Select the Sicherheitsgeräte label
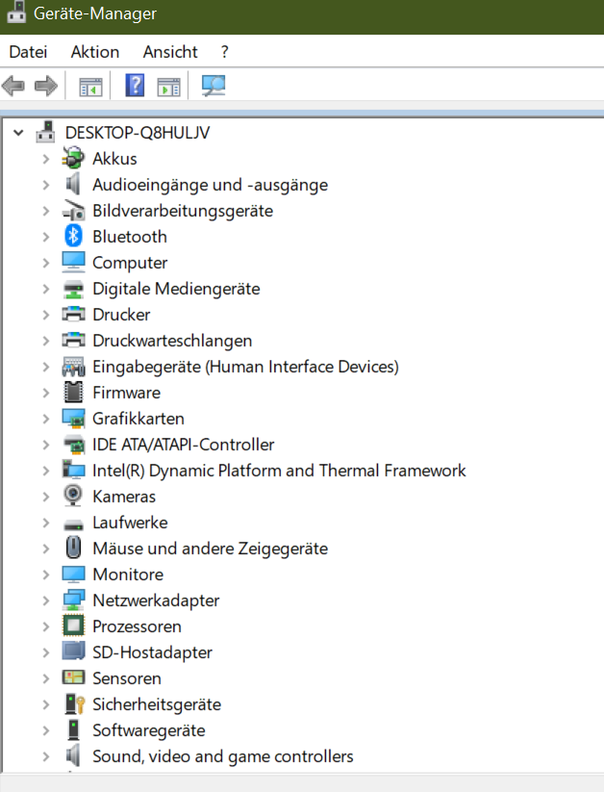This screenshot has width=604, height=792. point(157,704)
